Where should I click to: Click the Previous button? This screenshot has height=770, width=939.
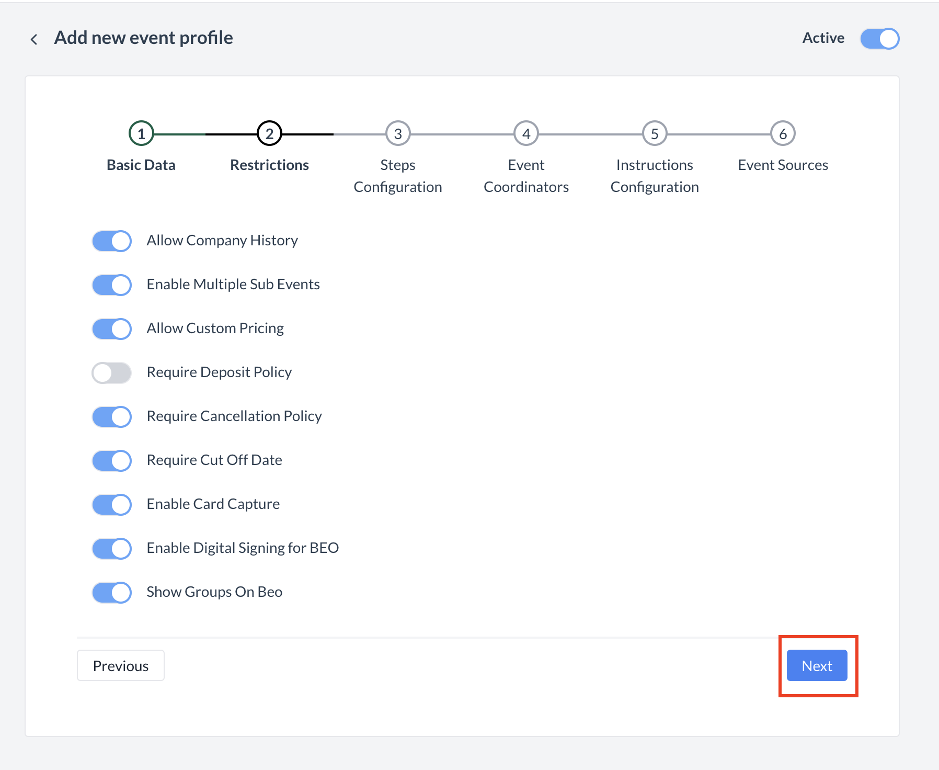[x=121, y=665]
